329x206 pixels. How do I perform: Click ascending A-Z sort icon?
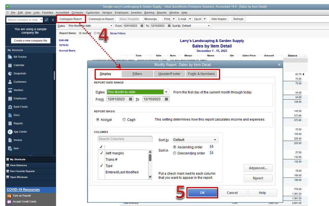coord(211,147)
